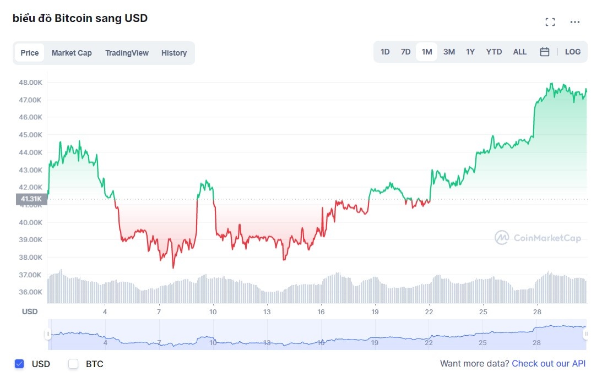Click the 1Y range option
The height and width of the screenshot is (377, 602).
470,51
